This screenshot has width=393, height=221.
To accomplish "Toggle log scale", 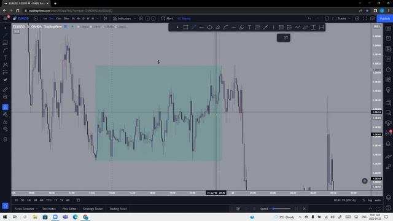I will pyautogui.click(x=370, y=200).
